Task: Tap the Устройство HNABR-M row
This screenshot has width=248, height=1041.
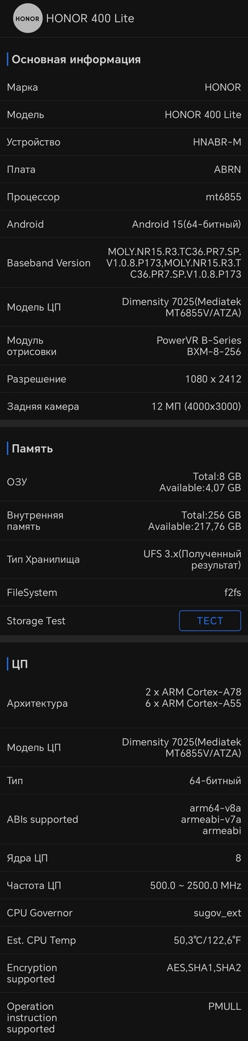Action: (x=124, y=142)
